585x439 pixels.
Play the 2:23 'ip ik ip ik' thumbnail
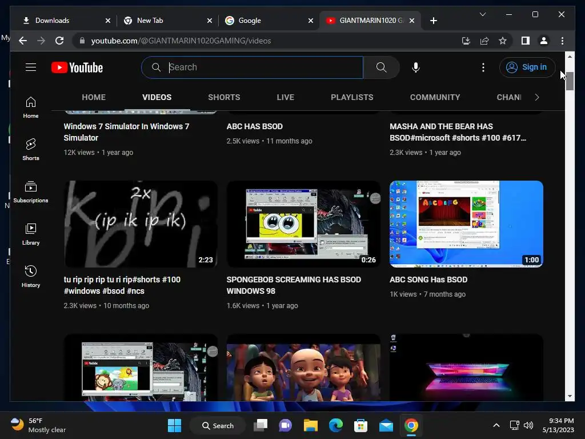141,224
